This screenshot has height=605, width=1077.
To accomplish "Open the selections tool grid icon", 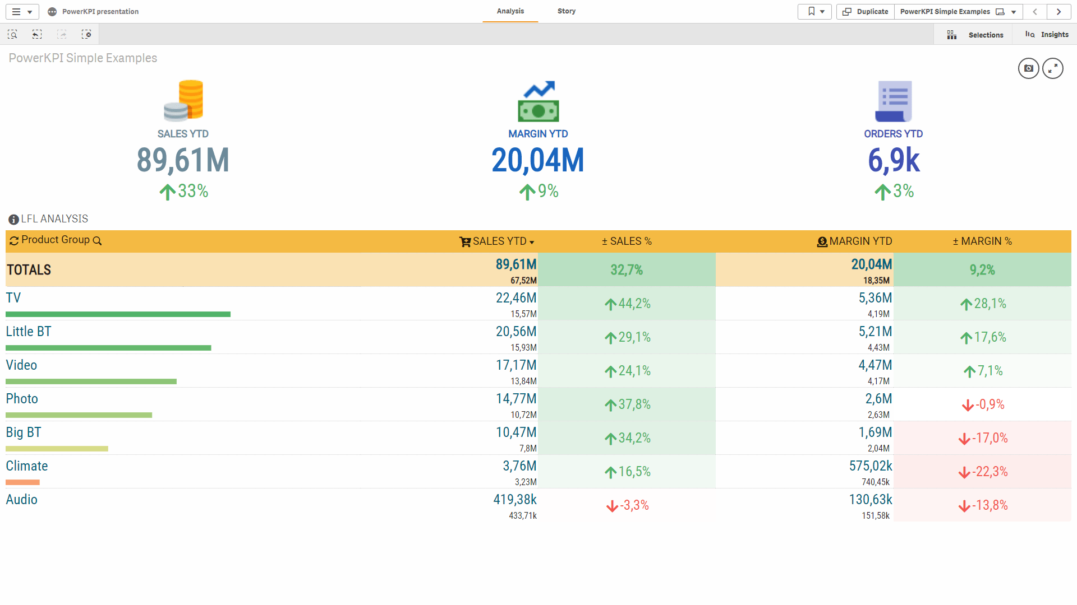I will click(x=952, y=35).
